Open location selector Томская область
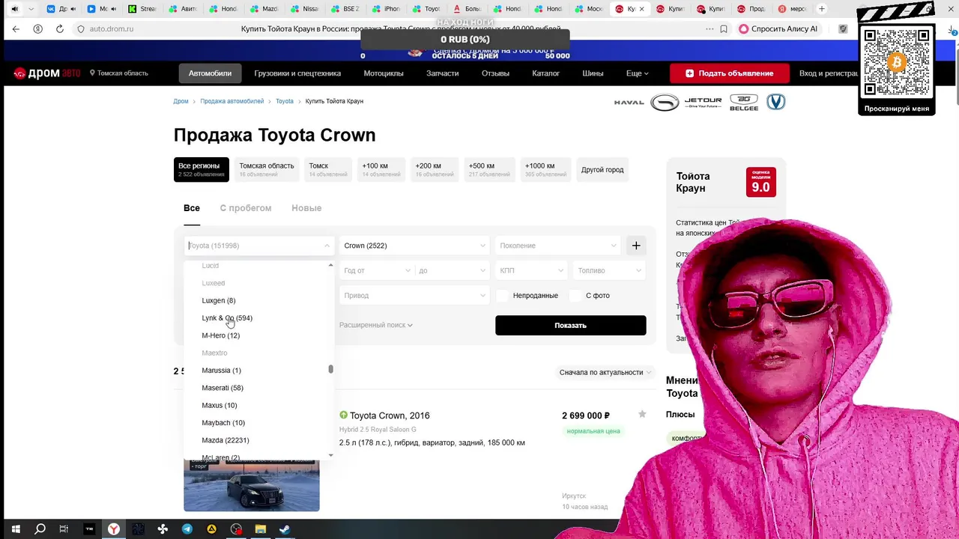Image resolution: width=959 pixels, height=539 pixels. pos(119,73)
